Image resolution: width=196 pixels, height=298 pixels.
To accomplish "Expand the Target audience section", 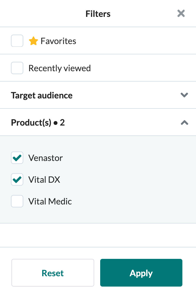I will (98, 95).
